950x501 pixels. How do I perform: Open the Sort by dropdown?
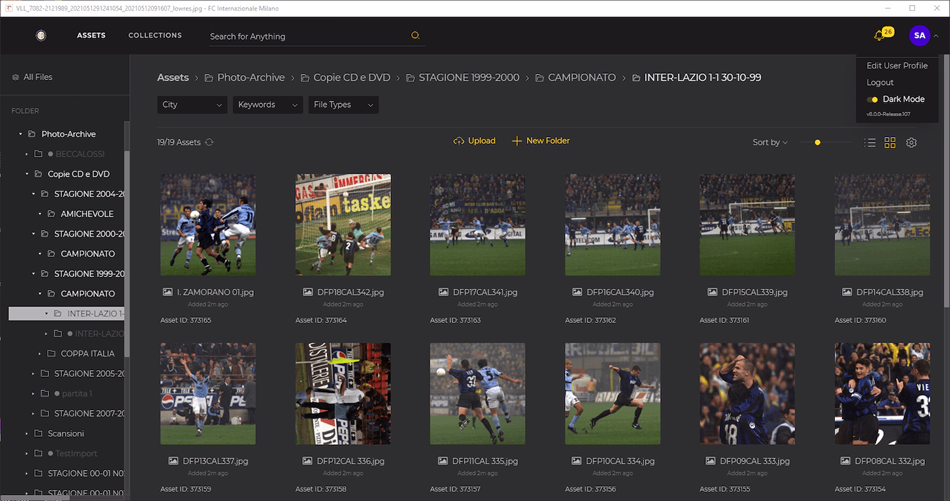[x=770, y=142]
